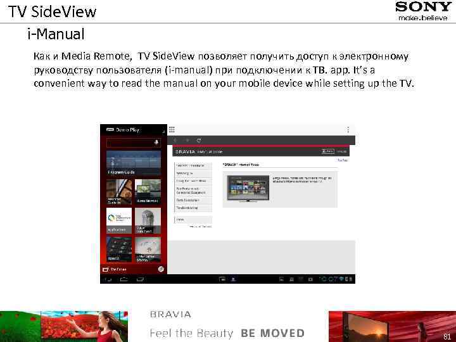
Task: Tap the Wi-Fi status icon in system bar
Action: click(x=341, y=279)
